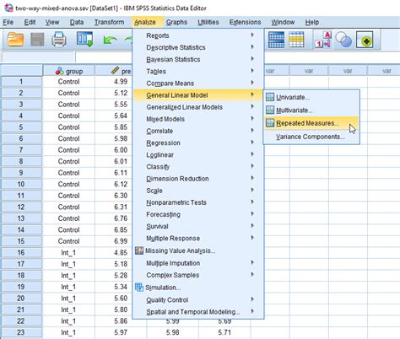Open the Window menu

click(283, 22)
